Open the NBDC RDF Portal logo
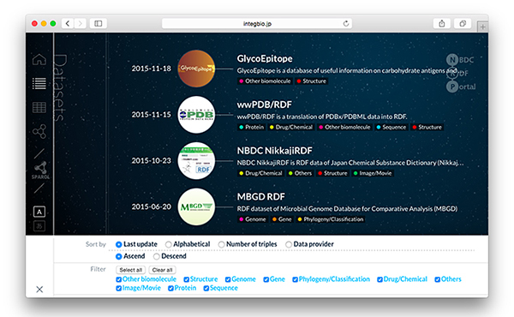 (x=461, y=73)
